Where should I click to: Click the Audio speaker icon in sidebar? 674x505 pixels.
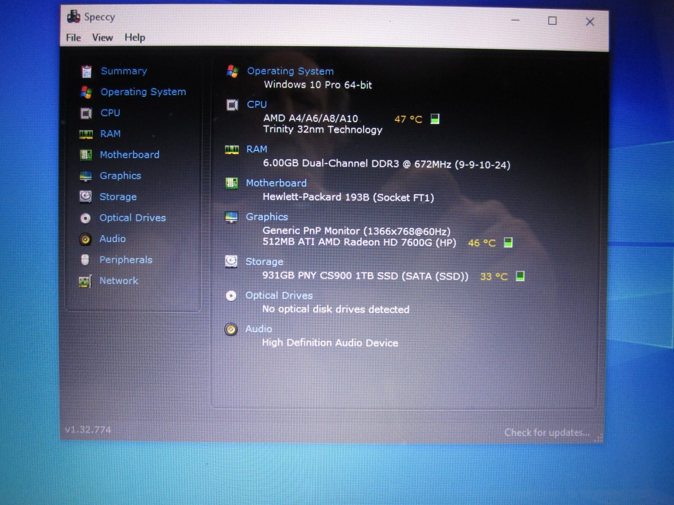coord(85,239)
